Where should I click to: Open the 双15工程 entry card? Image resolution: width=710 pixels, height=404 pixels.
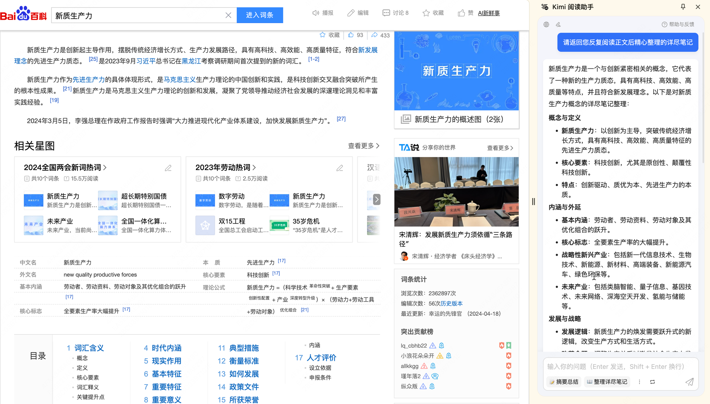click(x=231, y=225)
